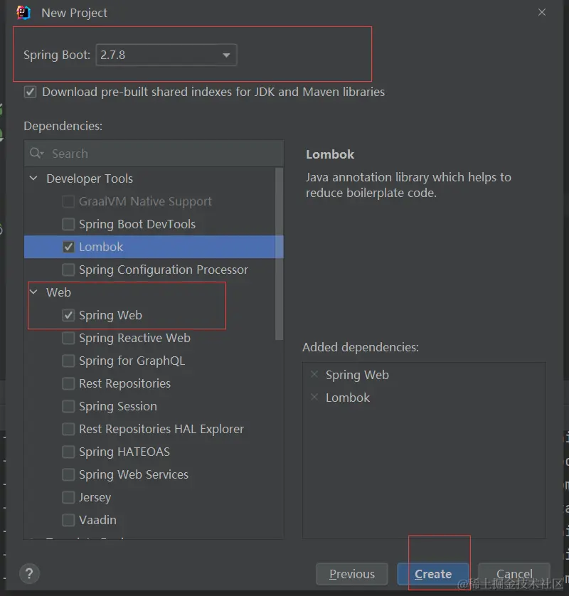Check the Spring Web Services checkbox

click(68, 475)
